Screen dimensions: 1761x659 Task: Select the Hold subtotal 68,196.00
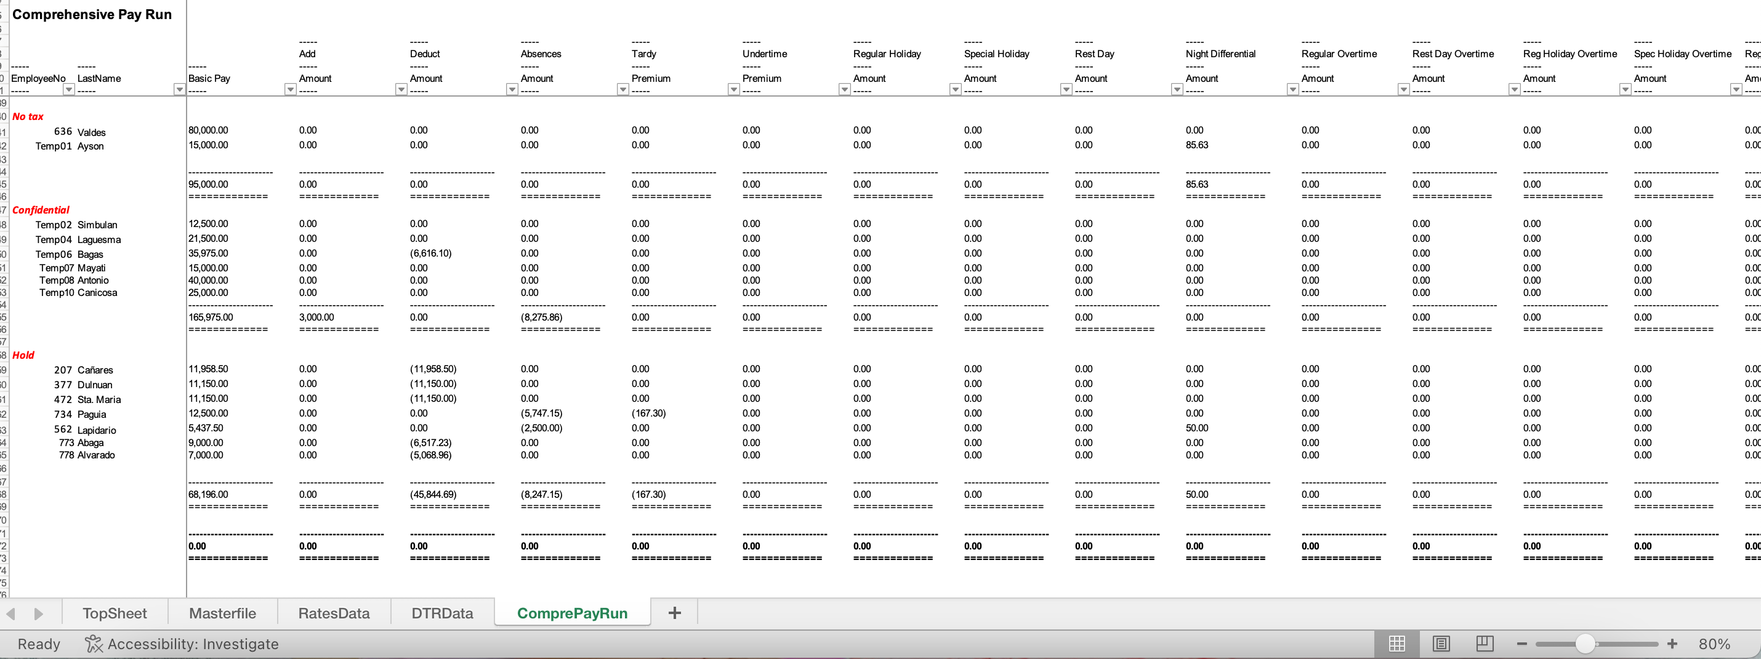click(209, 495)
